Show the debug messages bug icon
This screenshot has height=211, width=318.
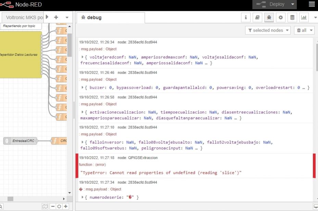[269, 17]
